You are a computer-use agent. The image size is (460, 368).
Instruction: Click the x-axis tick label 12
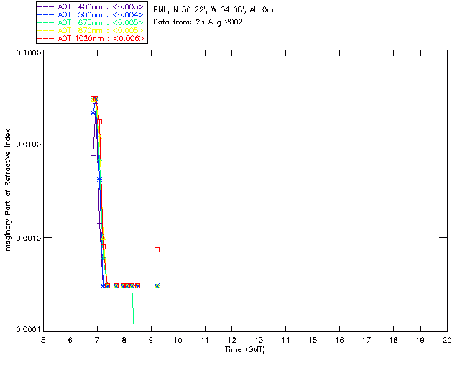(231, 340)
